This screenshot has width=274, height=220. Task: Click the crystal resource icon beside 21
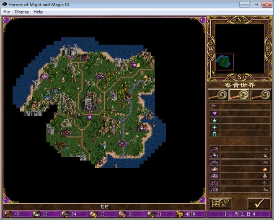(x=122, y=214)
